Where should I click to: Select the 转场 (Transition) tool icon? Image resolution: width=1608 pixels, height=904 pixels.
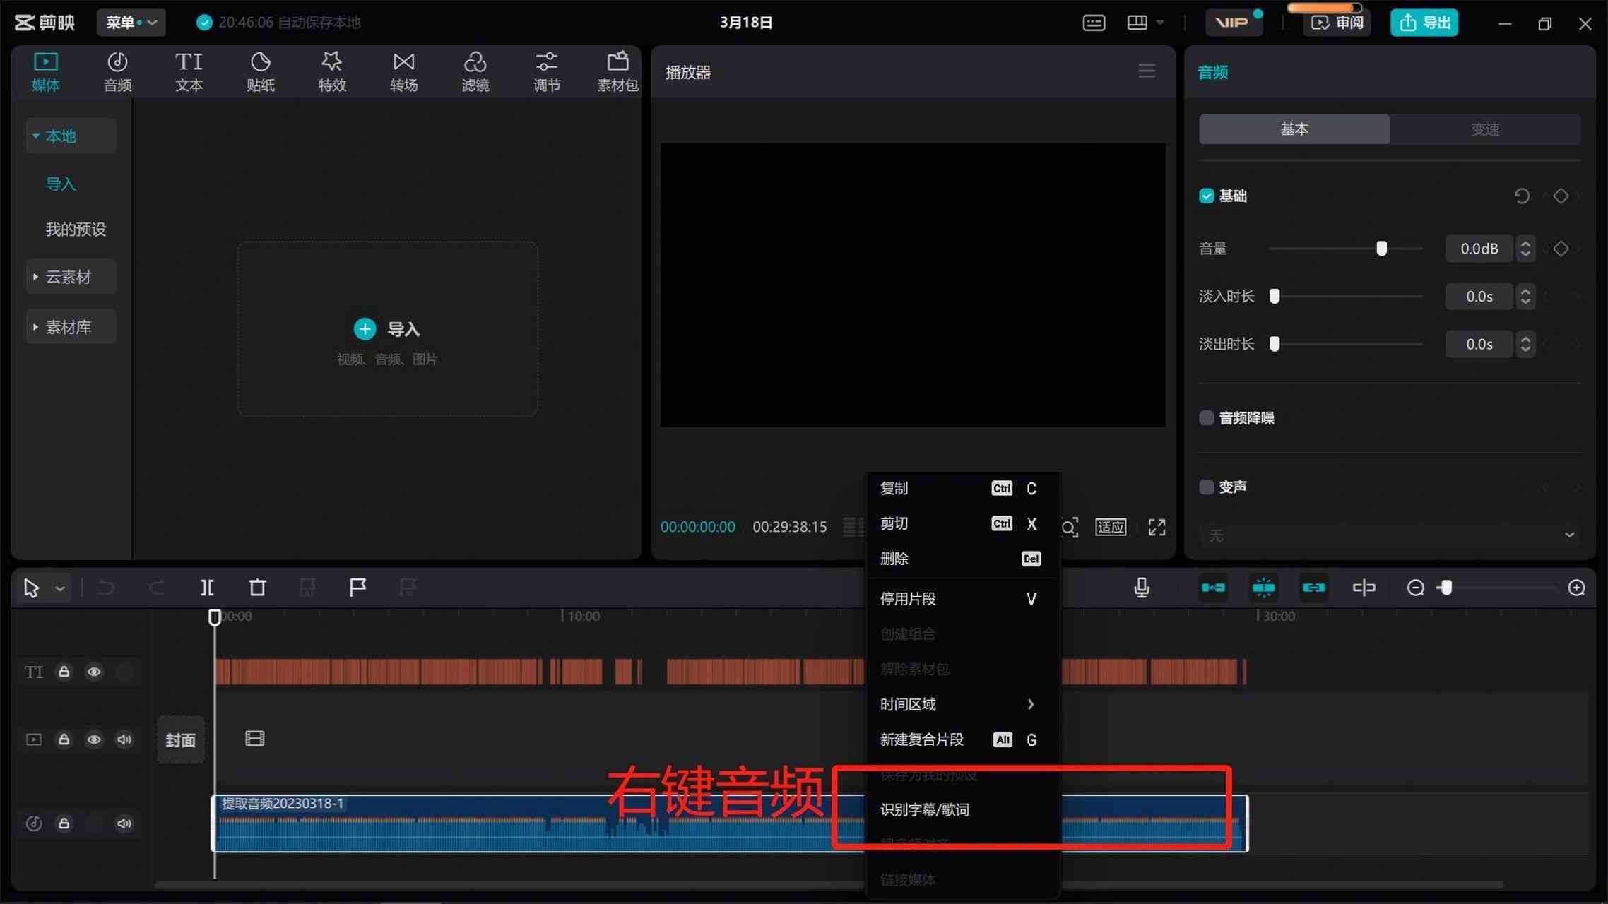click(403, 71)
